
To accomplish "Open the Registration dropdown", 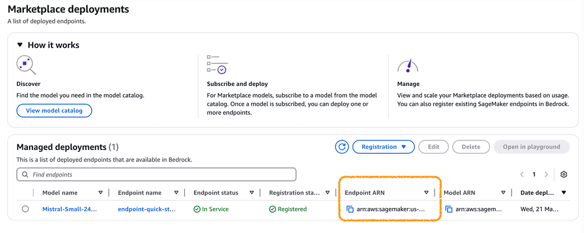I will click(x=383, y=147).
